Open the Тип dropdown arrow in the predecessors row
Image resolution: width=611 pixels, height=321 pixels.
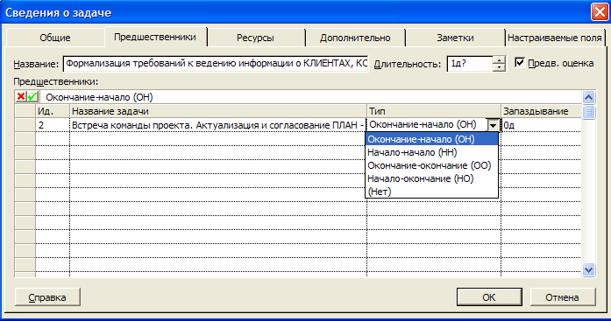click(493, 125)
